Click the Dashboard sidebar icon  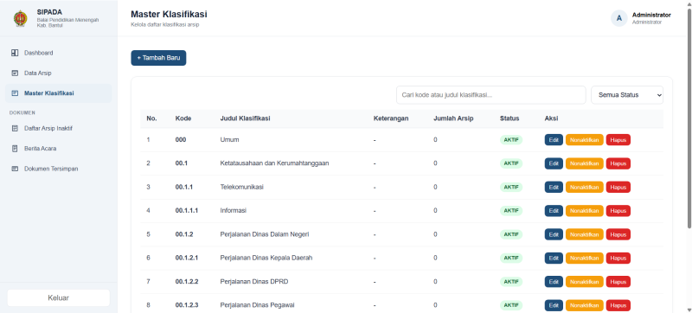pos(15,53)
